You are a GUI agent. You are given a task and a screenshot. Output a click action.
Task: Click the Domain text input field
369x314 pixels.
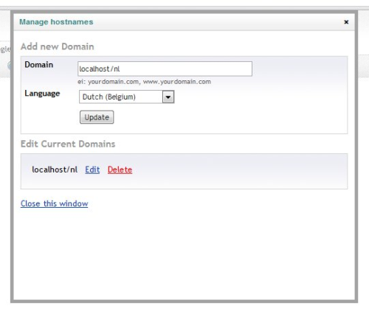pos(165,69)
